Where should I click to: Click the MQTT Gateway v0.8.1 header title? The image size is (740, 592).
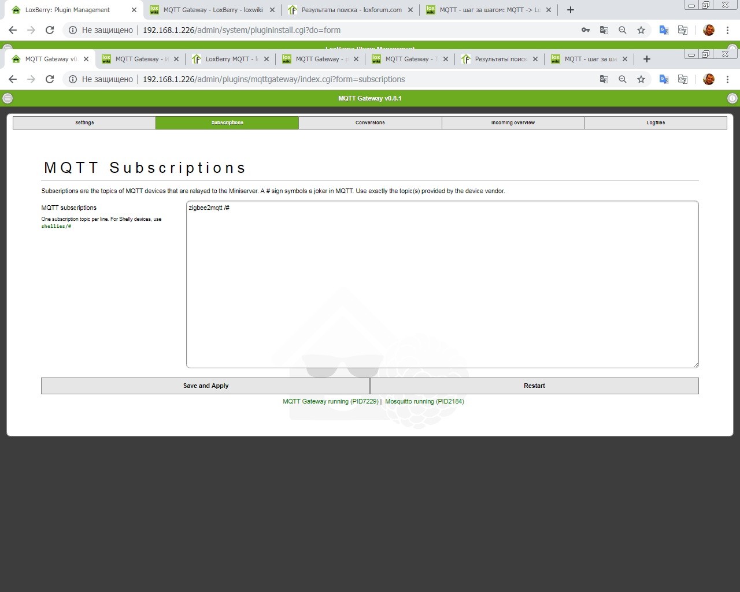click(x=370, y=98)
